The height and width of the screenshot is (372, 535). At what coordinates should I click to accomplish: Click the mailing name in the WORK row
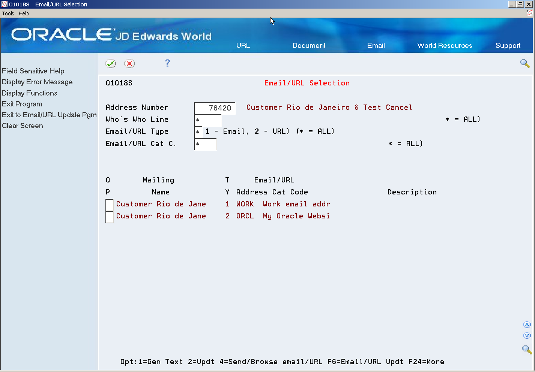161,204
